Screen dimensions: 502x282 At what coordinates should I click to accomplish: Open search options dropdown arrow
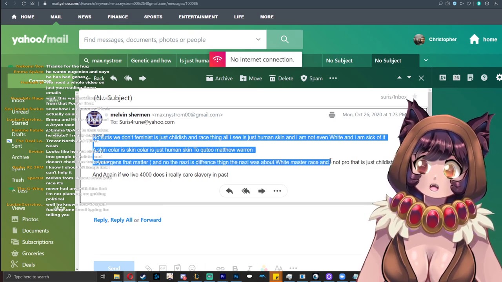(x=258, y=40)
